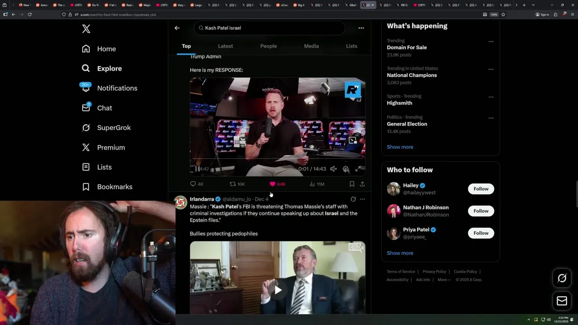Open the Cookie Policy link
Viewport: 578px width, 325px height.
click(465, 272)
